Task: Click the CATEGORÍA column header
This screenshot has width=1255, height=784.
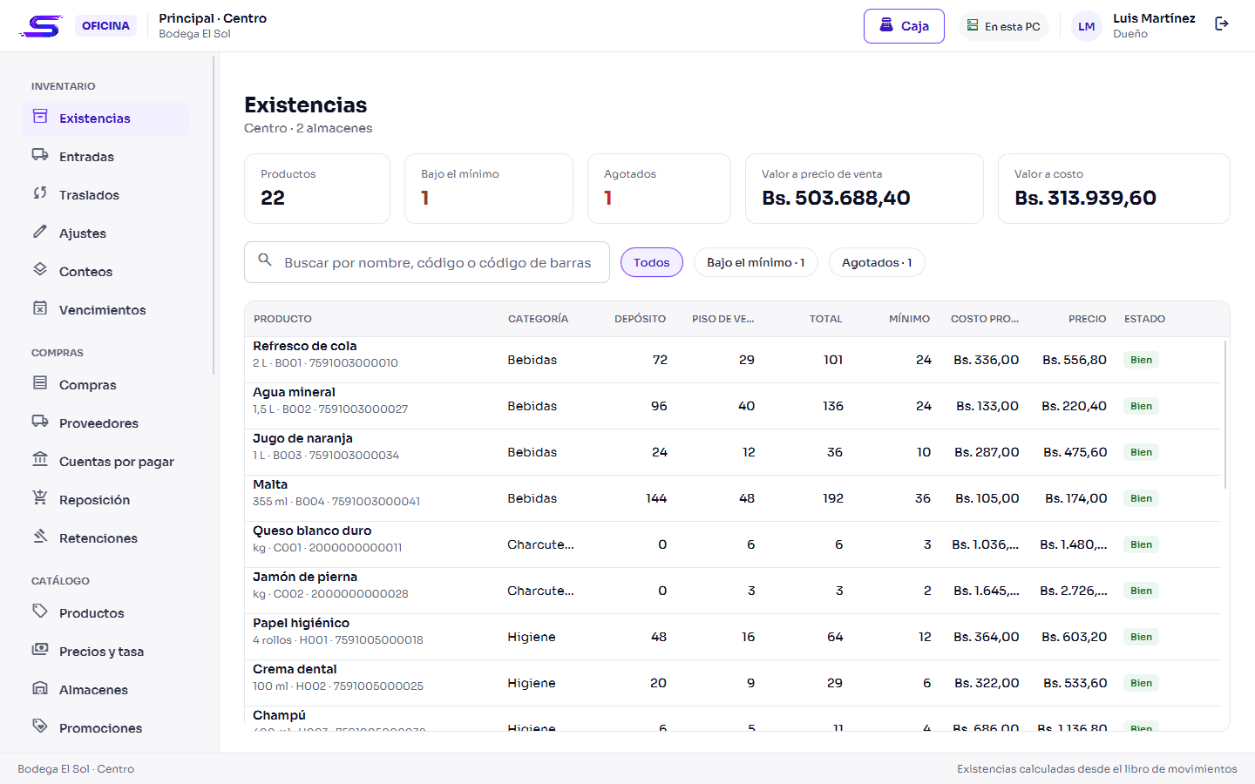Action: [538, 319]
